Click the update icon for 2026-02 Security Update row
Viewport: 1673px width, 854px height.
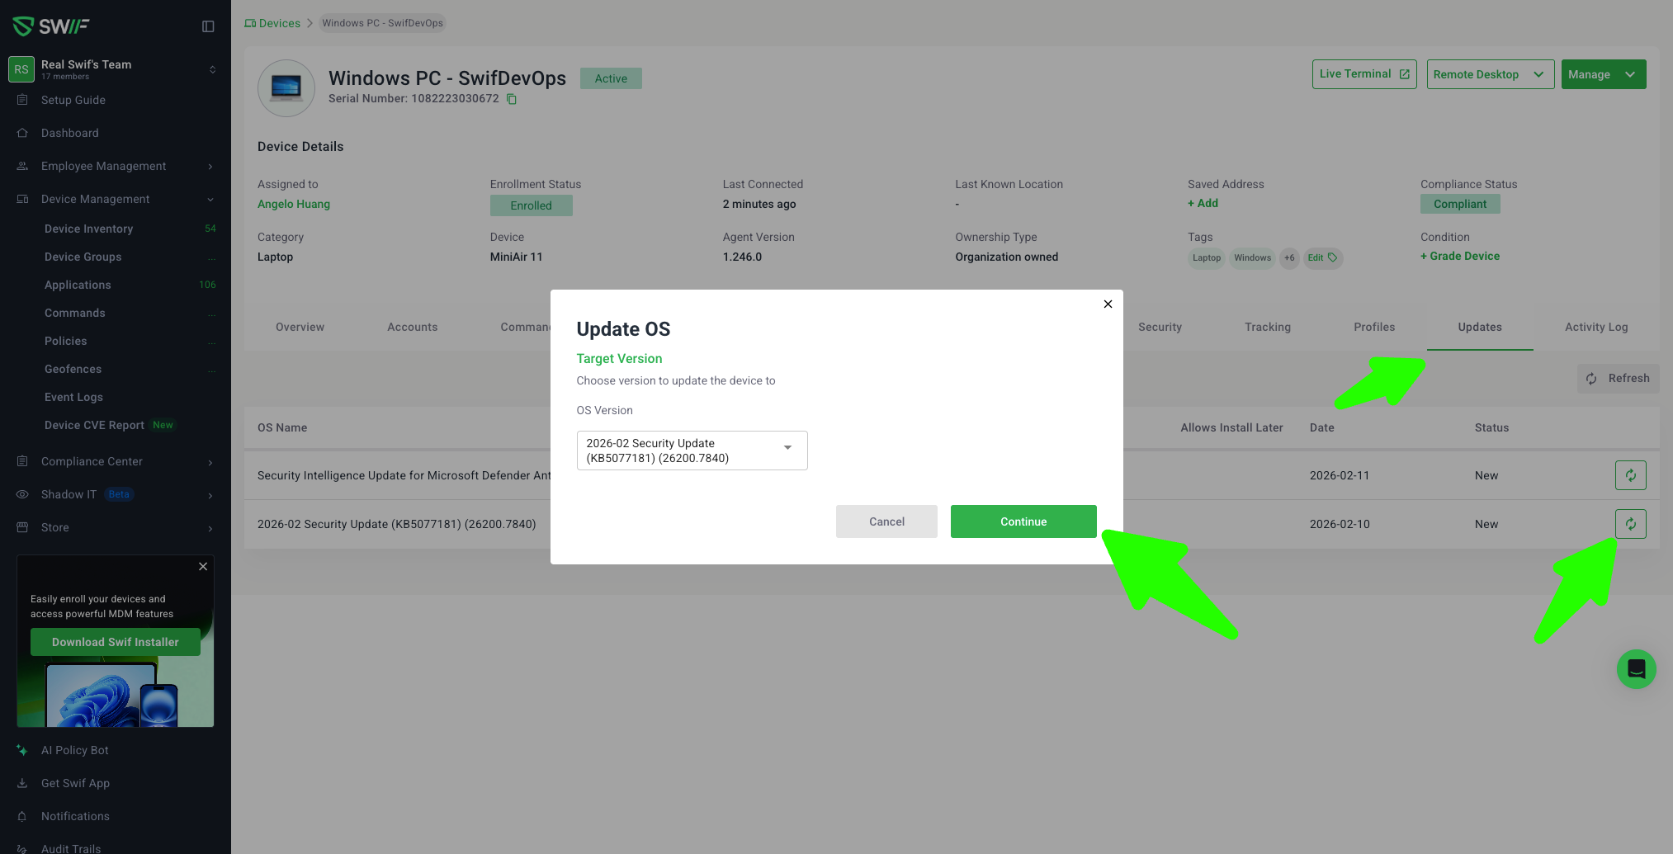[x=1630, y=524]
